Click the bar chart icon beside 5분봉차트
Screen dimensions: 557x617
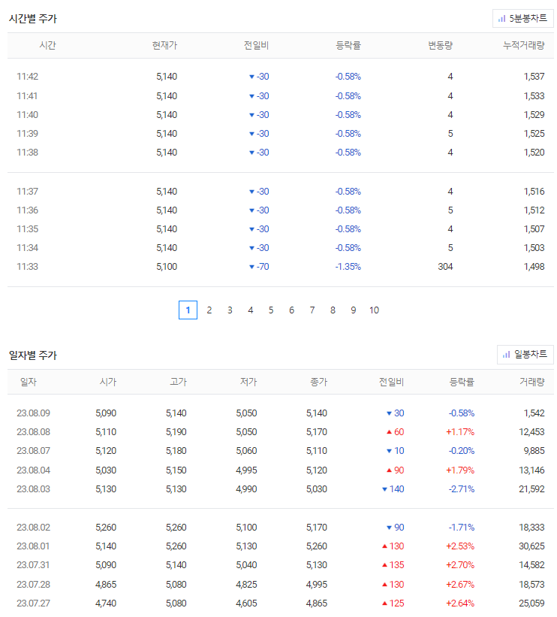click(x=502, y=19)
